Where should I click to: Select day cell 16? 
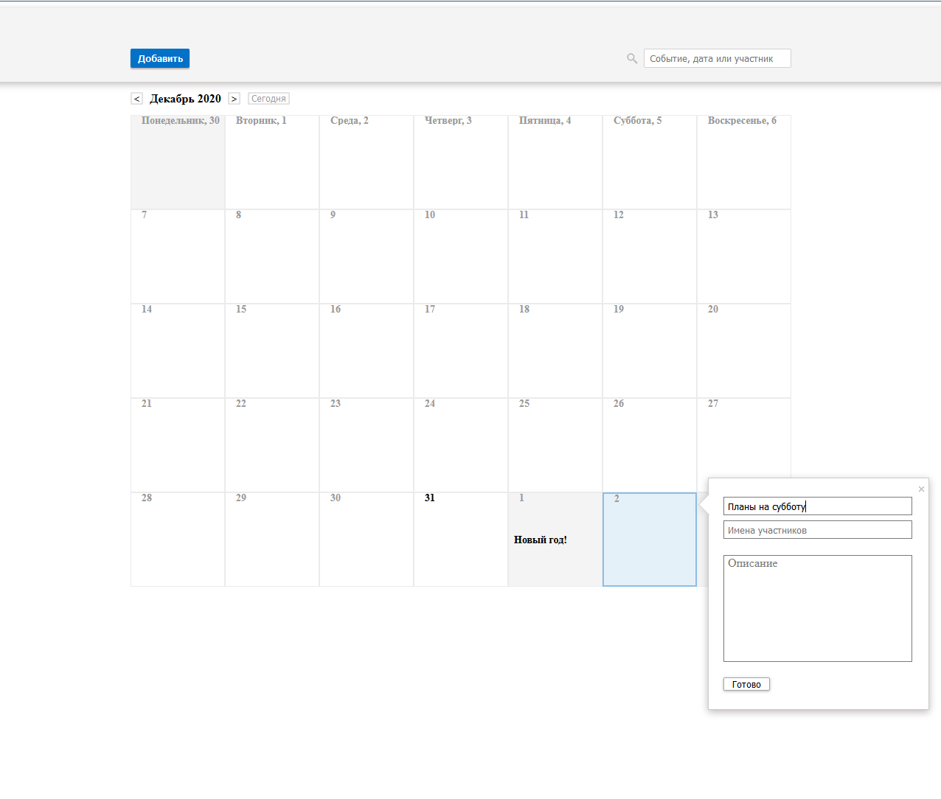367,351
